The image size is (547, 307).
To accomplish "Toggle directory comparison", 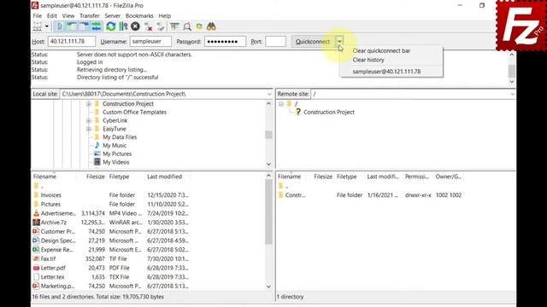I will coord(187,26).
